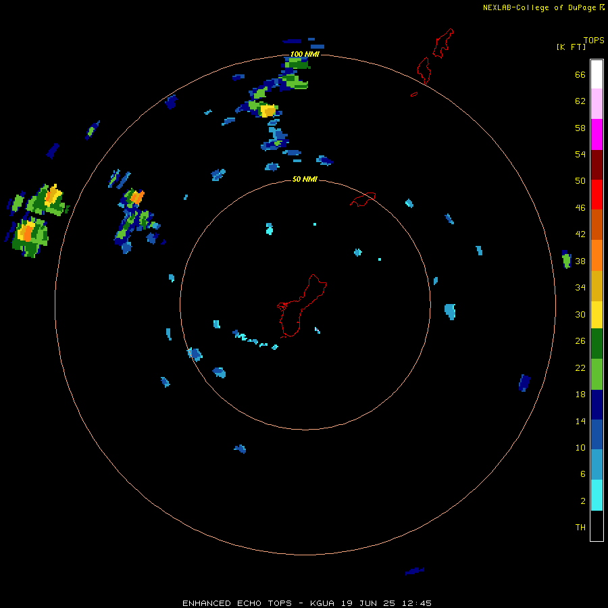Select the light blue legend band
The width and height of the screenshot is (608, 608).
597,465
